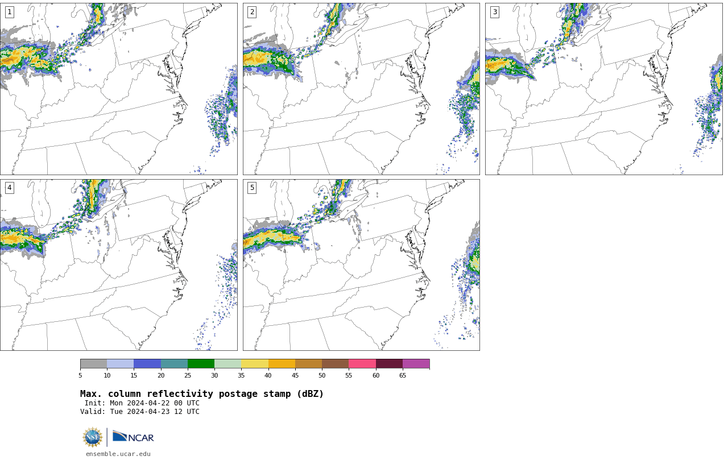Open ensemble member 5 reflectivity map
Image resolution: width=728 pixels, height=460 pixels.
361,265
